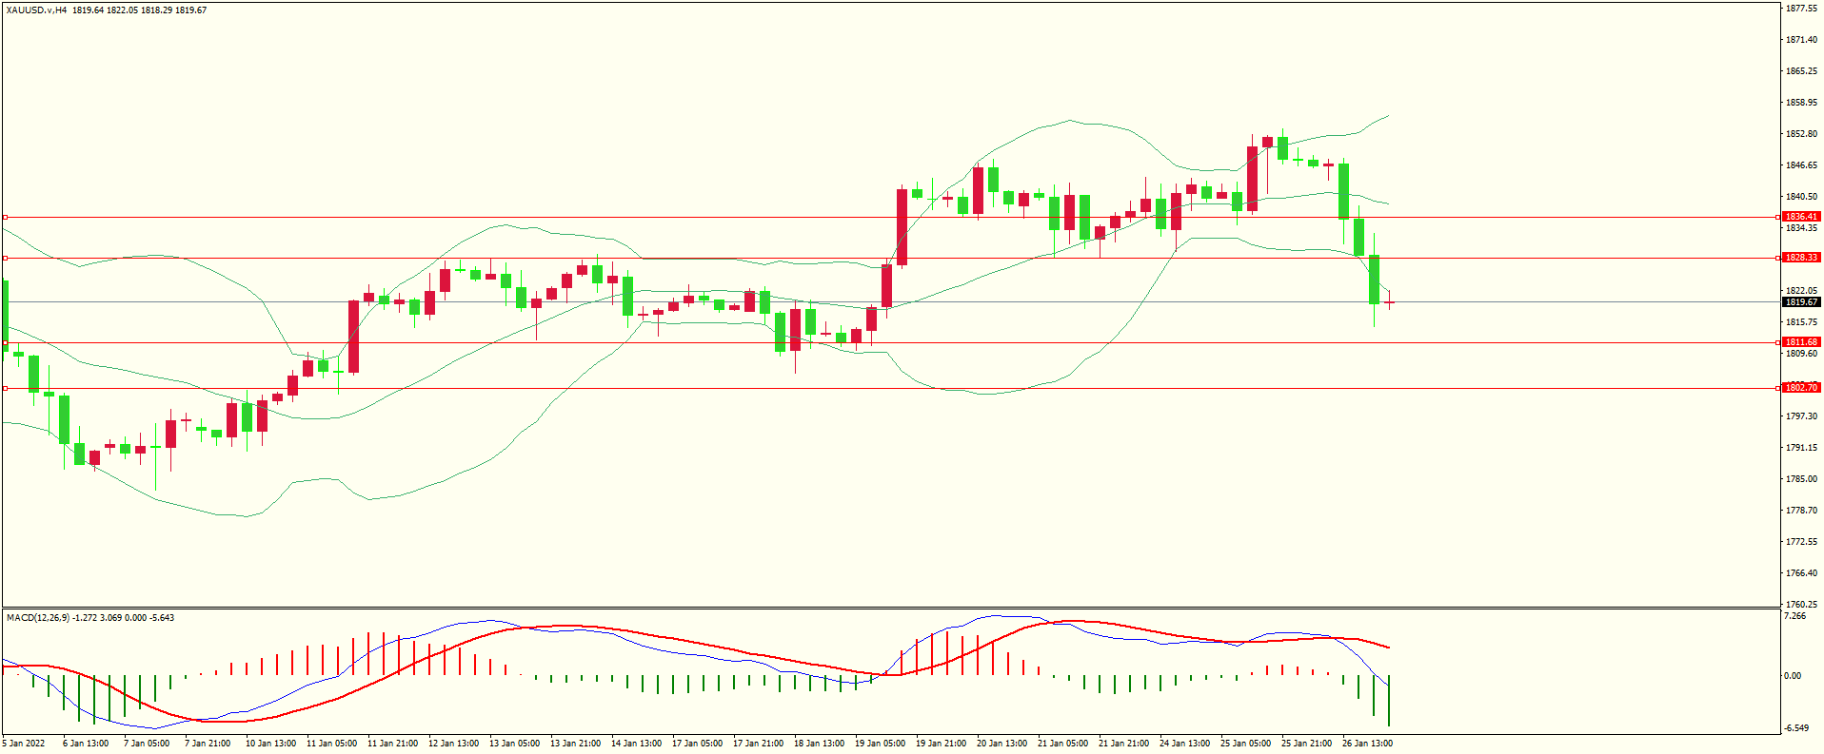Screen dimensions: 1824x754
Task: Click the XAUUSD.v,H4 chart title text
Action: pos(37,10)
